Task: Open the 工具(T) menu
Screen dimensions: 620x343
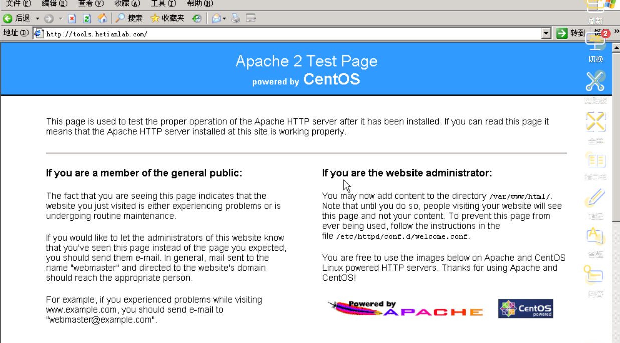Action: tap(164, 4)
